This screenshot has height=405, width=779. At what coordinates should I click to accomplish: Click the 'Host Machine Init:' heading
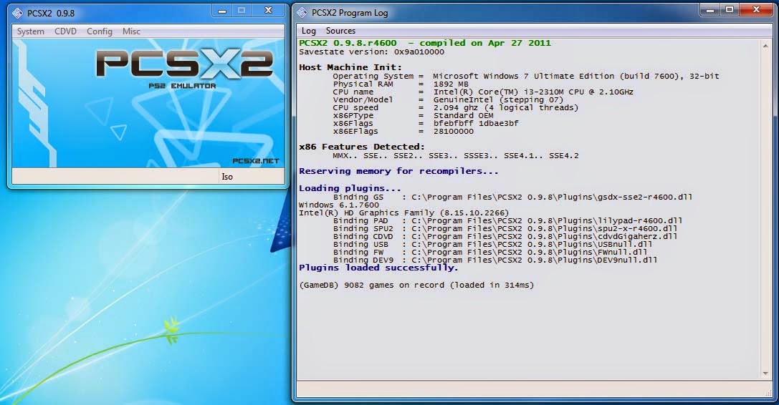350,67
